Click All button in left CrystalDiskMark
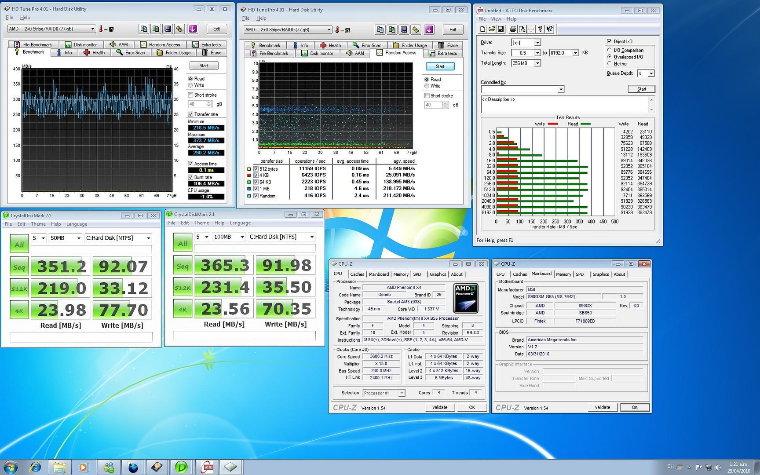 tap(19, 244)
